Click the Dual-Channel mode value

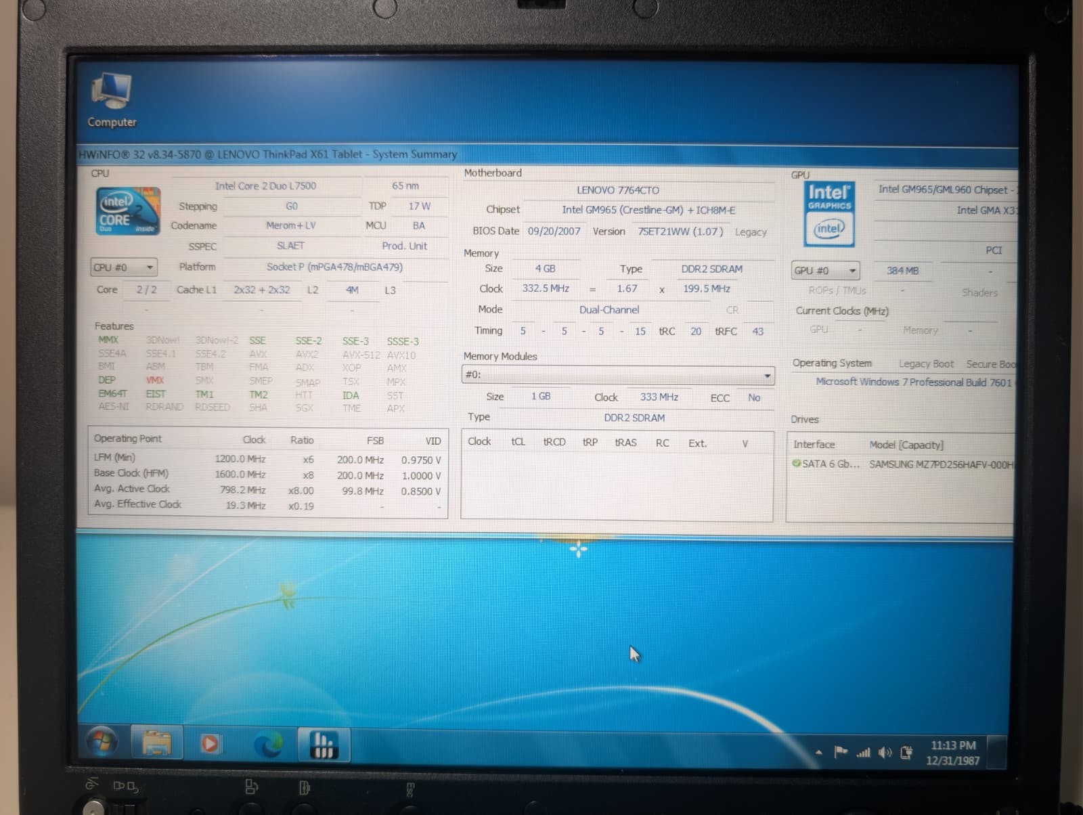click(x=609, y=309)
